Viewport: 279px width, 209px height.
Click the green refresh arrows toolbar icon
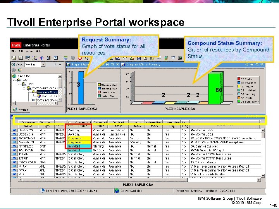65,58
